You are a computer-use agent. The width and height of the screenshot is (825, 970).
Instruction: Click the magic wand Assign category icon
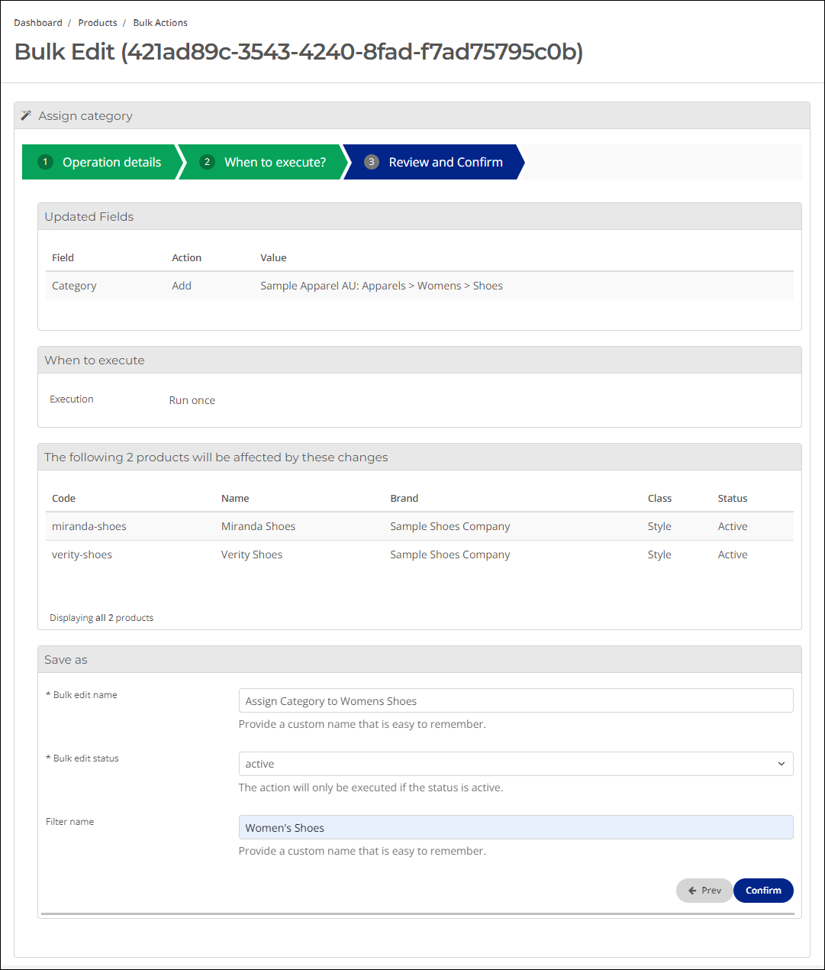point(26,115)
